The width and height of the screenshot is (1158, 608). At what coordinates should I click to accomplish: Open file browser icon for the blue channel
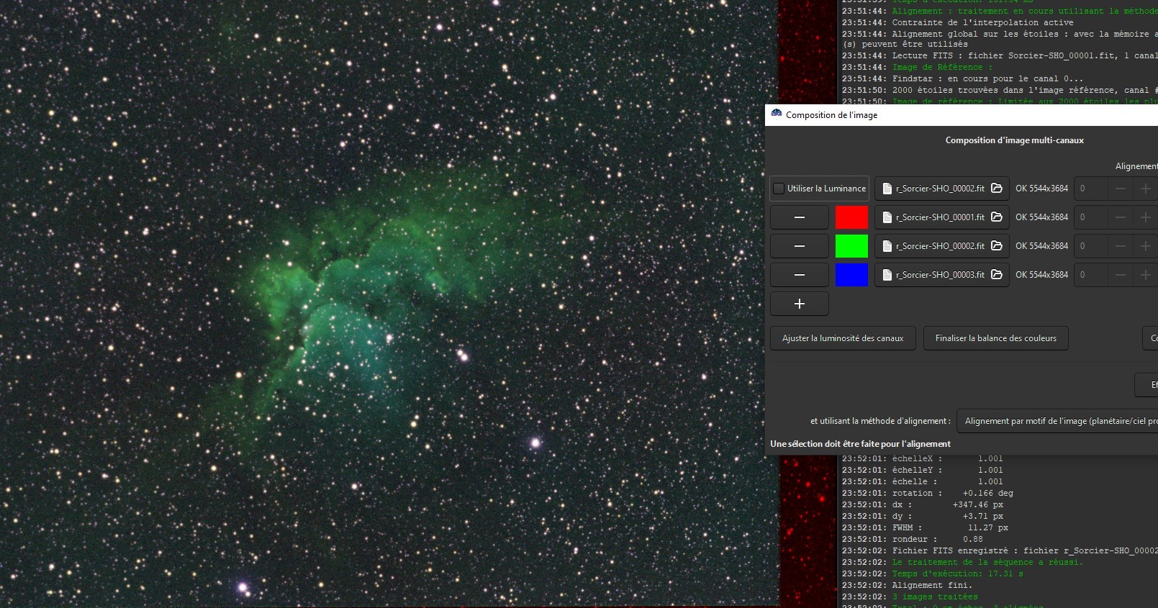point(997,275)
